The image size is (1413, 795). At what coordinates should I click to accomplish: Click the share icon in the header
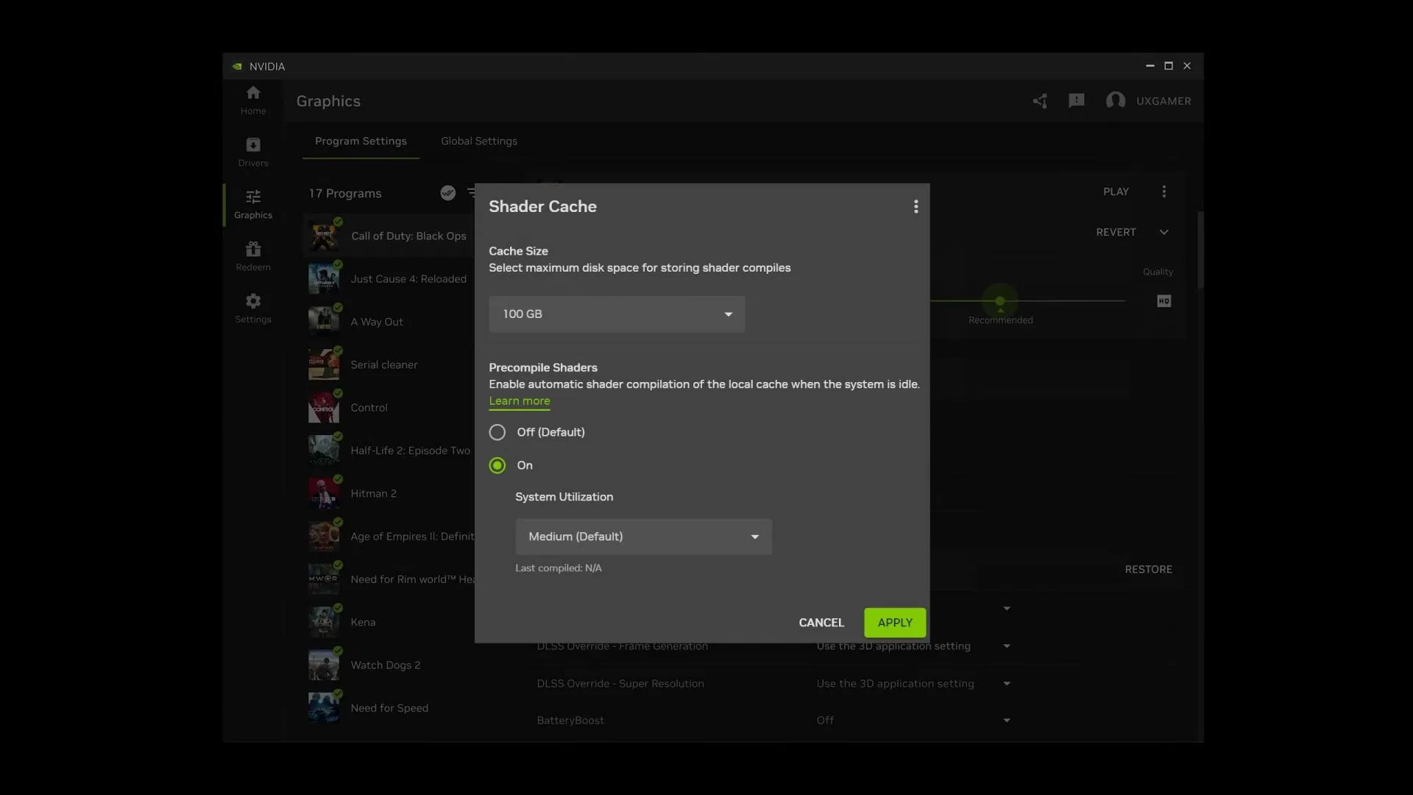coord(1040,101)
